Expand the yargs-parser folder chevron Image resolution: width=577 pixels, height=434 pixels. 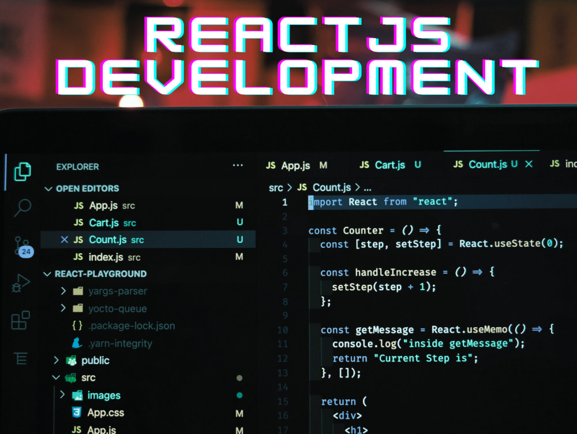[x=63, y=291]
